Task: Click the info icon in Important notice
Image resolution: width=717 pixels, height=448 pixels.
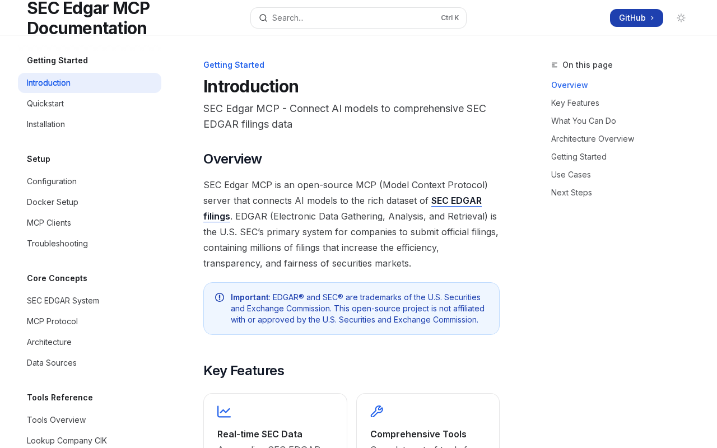Action: 220,297
